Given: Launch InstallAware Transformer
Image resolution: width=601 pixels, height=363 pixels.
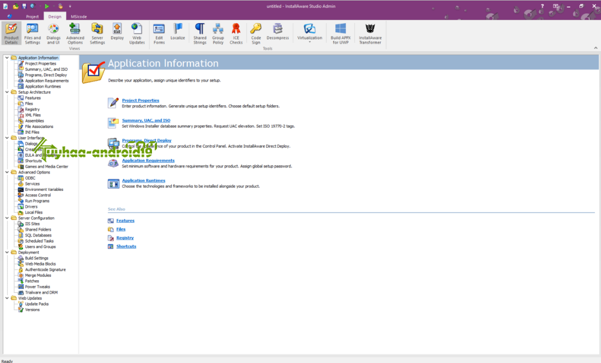Looking at the screenshot, I should [x=370, y=34].
